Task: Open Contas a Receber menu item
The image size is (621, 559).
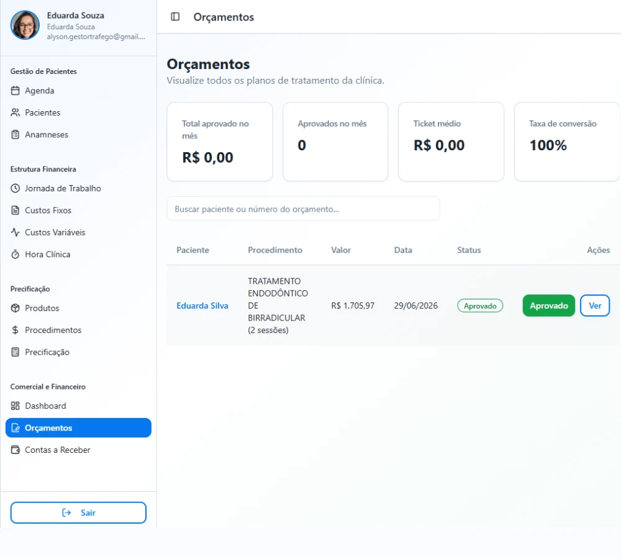Action: click(78, 450)
